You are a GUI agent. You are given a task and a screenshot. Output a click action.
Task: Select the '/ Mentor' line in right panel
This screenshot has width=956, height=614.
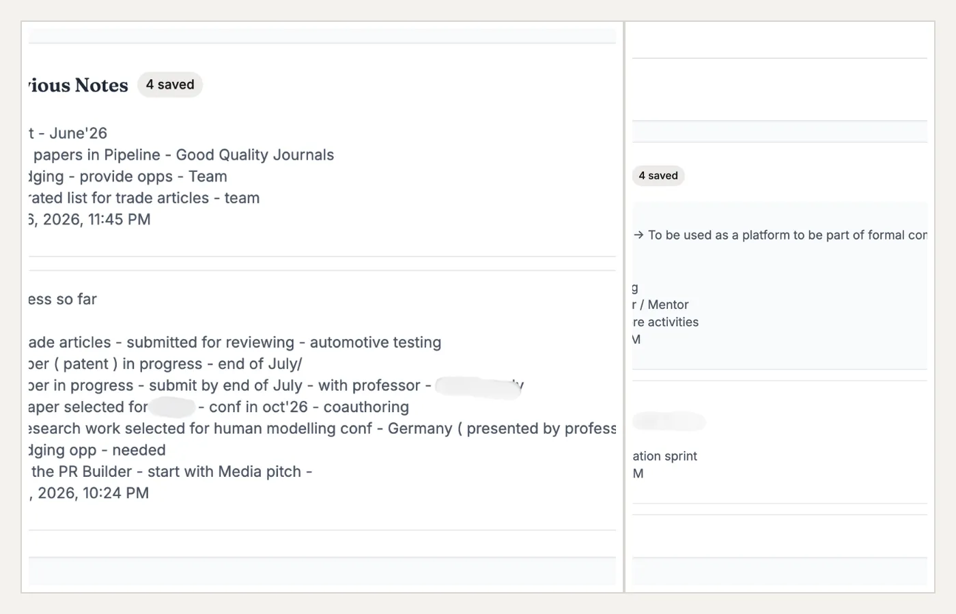pos(660,305)
